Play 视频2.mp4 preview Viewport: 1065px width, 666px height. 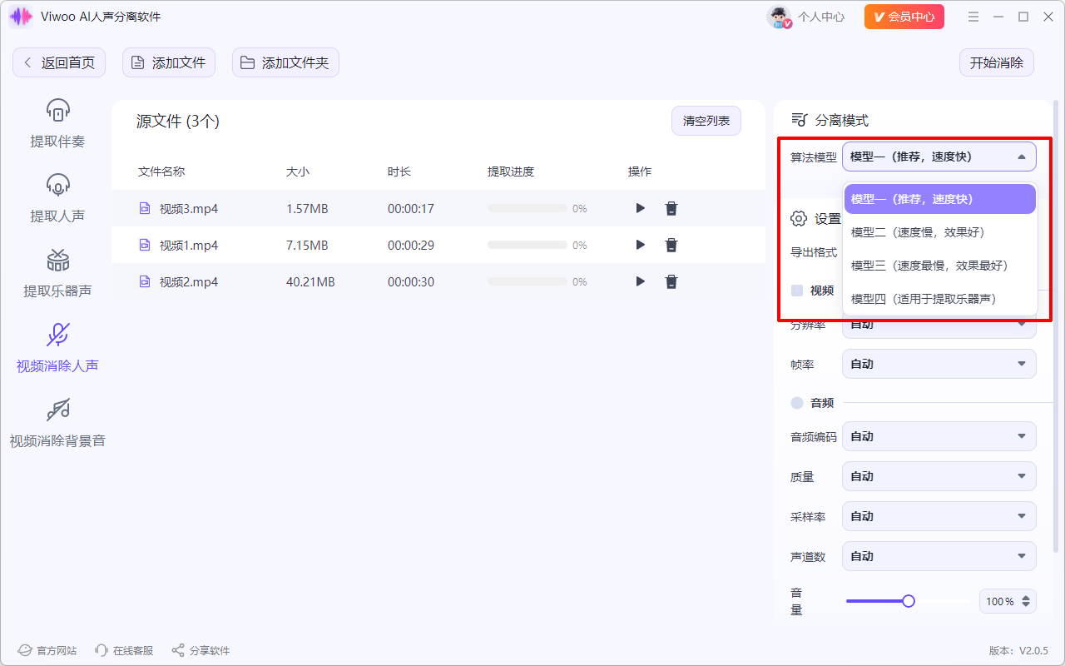pyautogui.click(x=640, y=281)
